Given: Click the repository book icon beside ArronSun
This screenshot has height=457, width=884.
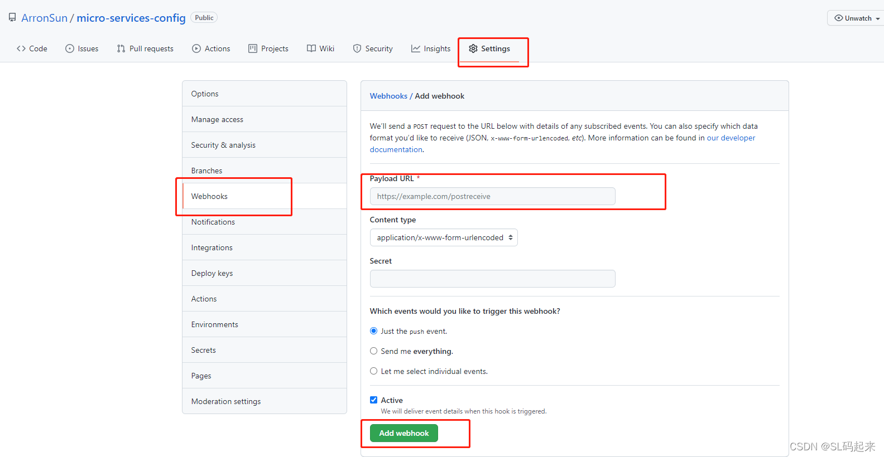Looking at the screenshot, I should pos(12,18).
